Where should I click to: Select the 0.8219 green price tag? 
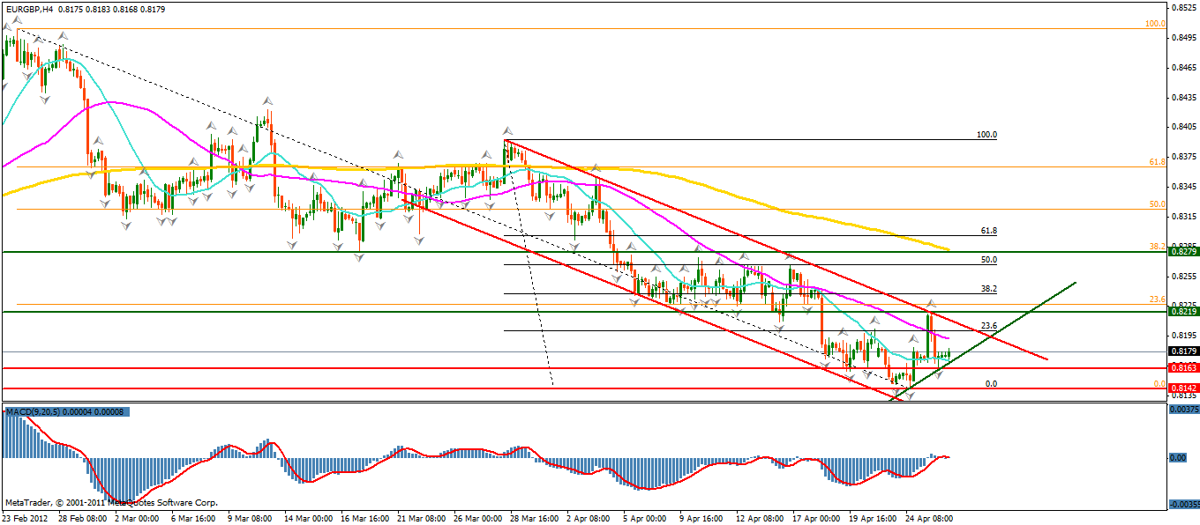coord(1182,312)
